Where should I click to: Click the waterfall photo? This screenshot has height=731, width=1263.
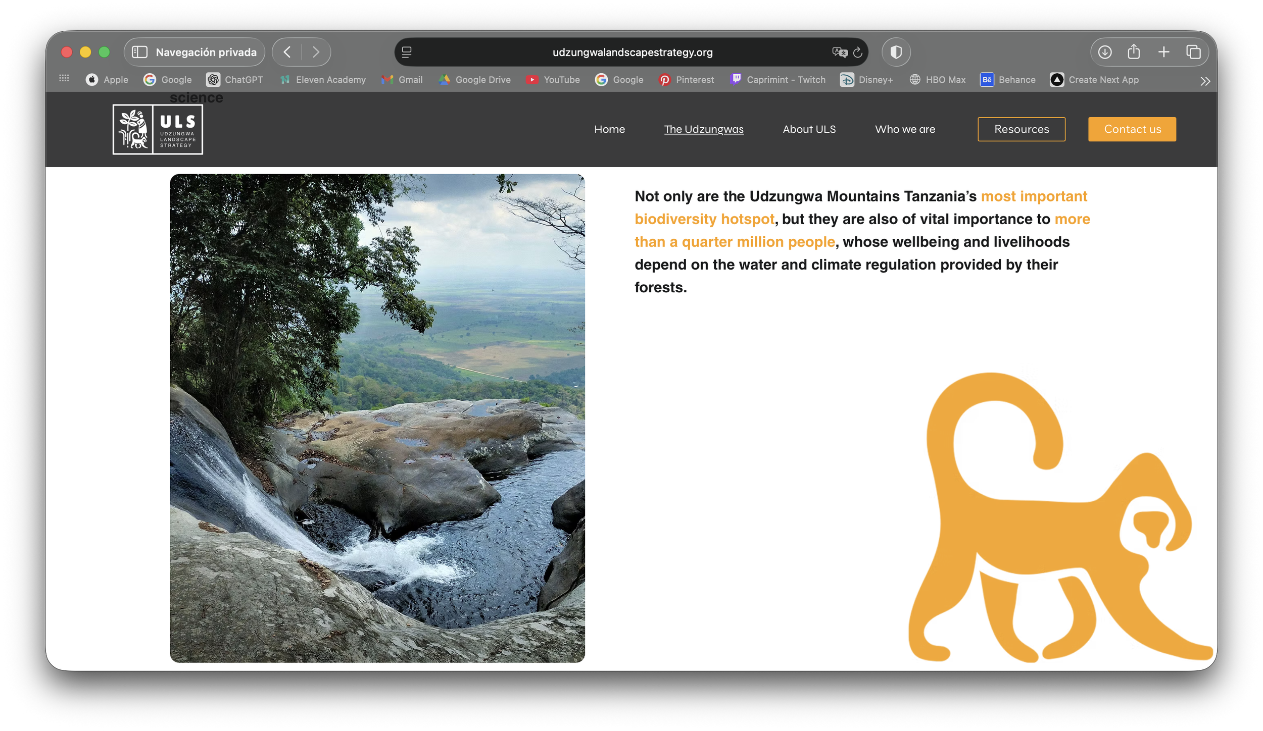(x=377, y=418)
